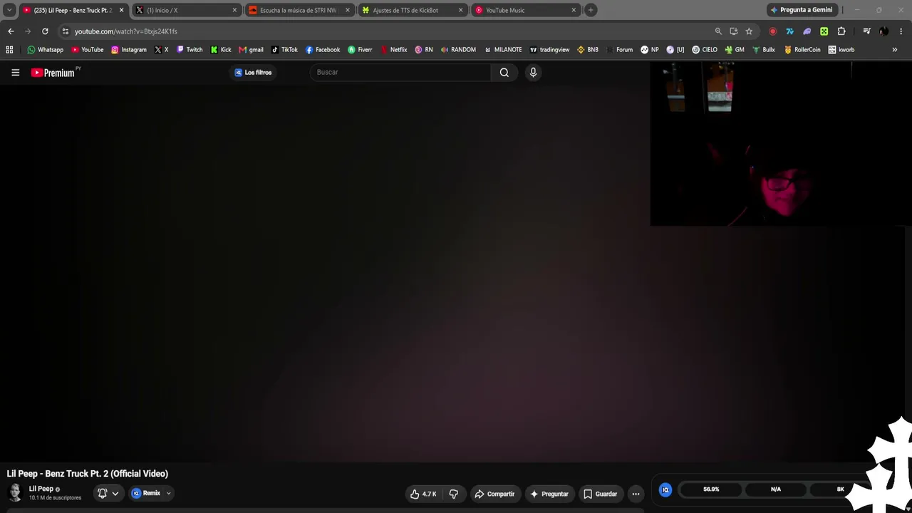
Task: Click the install app icon in address bar
Action: 734,31
